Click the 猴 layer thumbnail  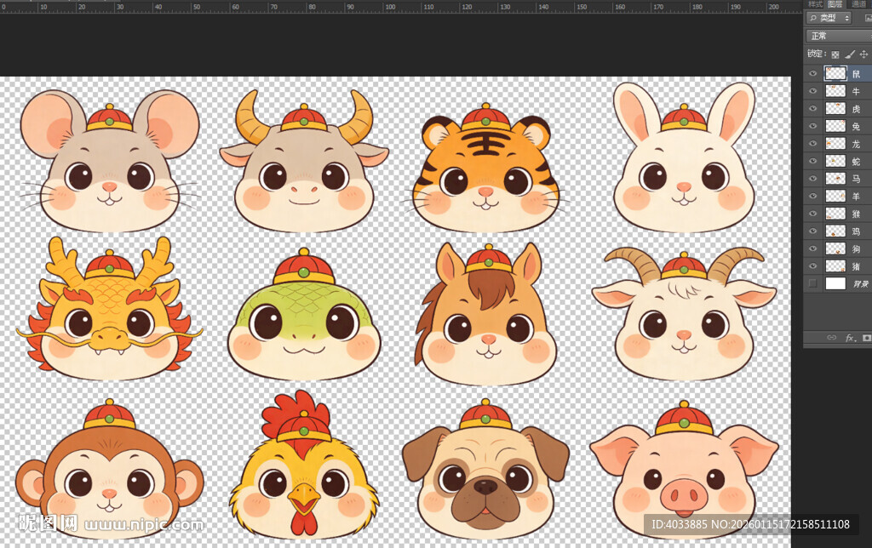[x=835, y=214]
